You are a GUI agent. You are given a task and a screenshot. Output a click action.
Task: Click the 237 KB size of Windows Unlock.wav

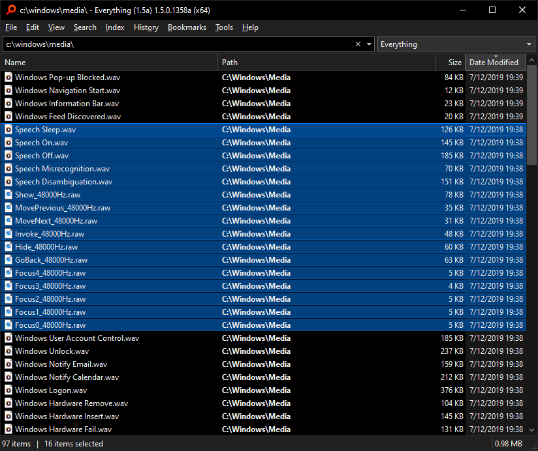[452, 351]
